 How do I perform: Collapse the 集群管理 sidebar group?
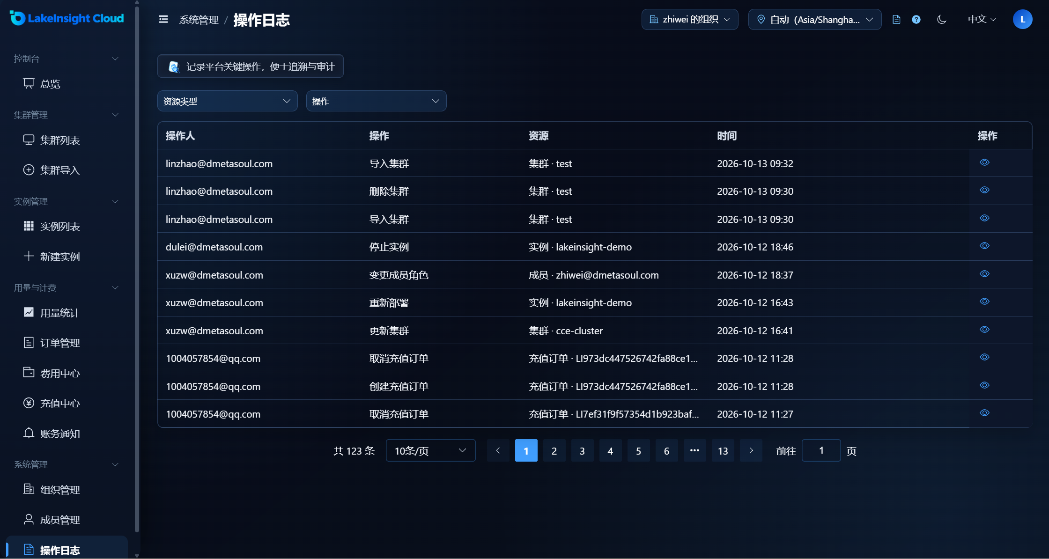click(x=66, y=115)
